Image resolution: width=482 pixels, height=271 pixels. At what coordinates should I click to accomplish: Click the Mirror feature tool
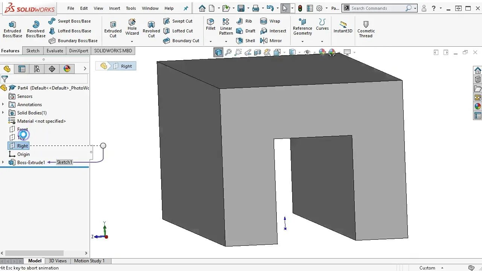(x=271, y=41)
